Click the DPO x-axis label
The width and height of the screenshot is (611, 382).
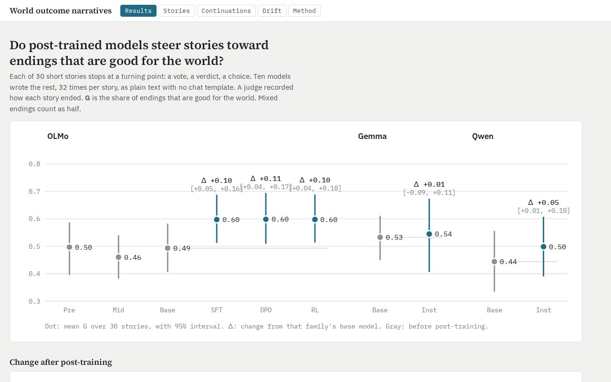[x=266, y=310]
